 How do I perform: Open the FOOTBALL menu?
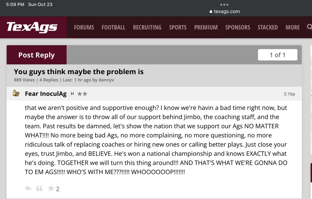pos(113,27)
